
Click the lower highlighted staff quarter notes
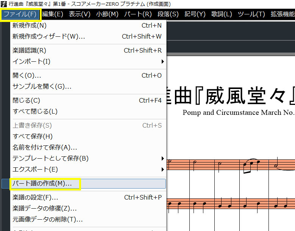231,204
